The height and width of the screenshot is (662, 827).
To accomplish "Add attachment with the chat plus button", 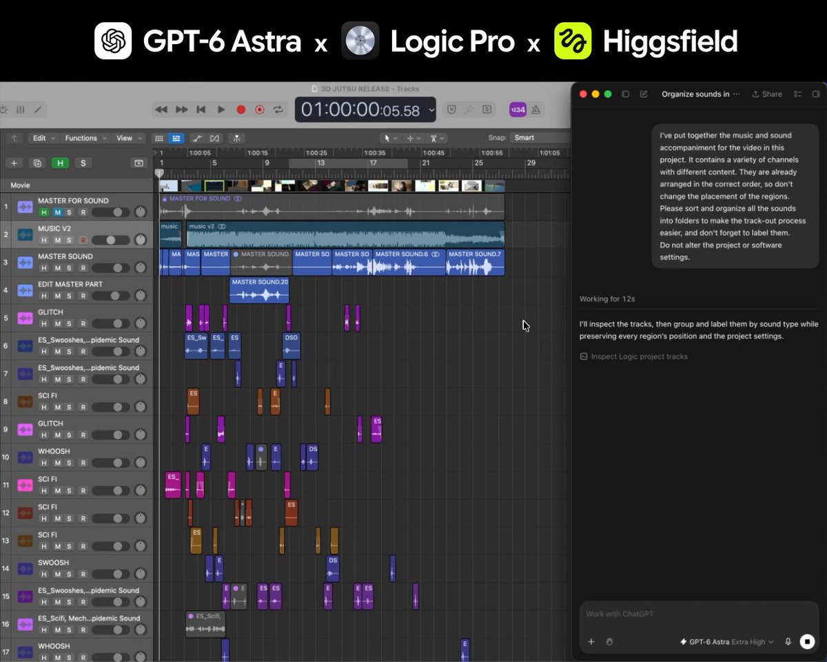I will [591, 642].
